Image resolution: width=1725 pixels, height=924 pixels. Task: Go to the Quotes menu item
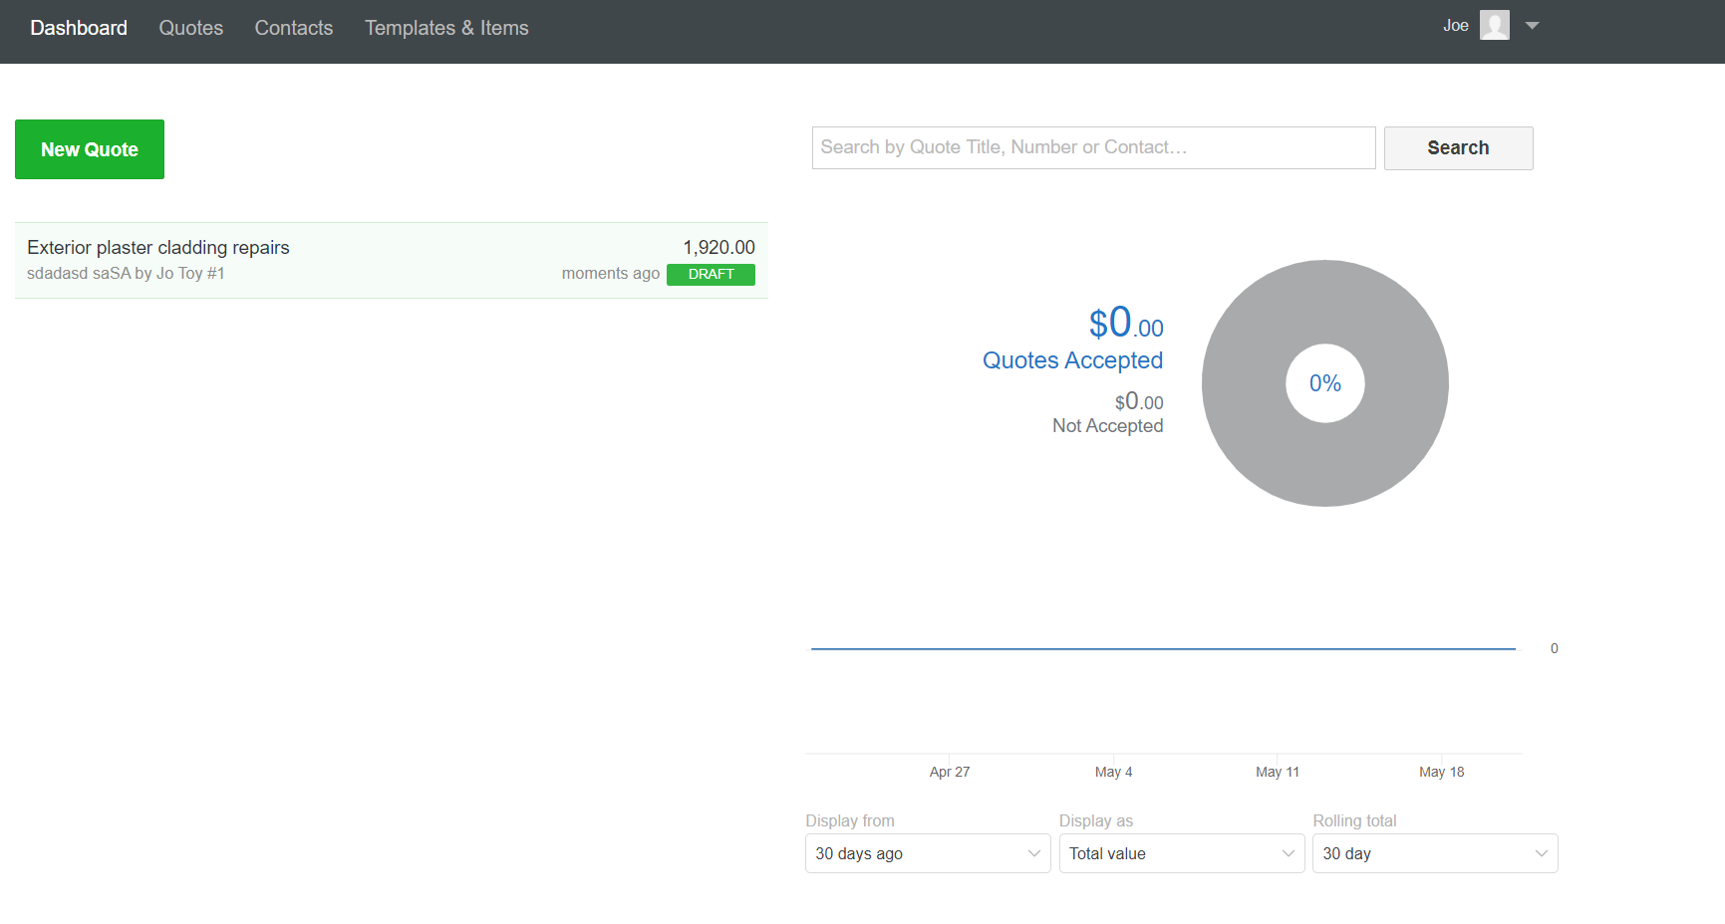[x=191, y=28]
